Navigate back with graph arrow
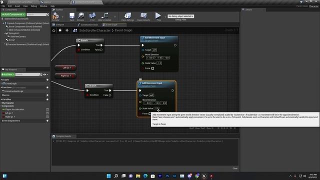This screenshot has height=180, width=320. click(x=60, y=30)
